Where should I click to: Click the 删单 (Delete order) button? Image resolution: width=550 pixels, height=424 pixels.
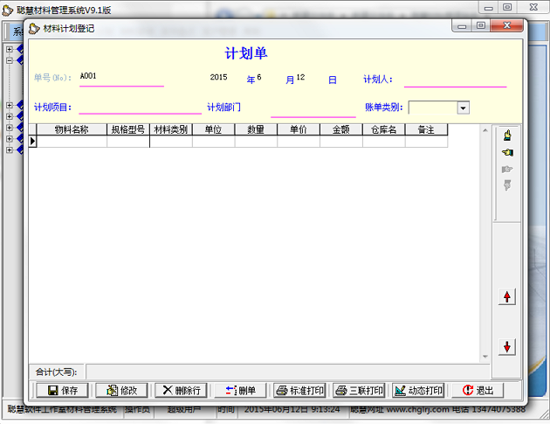240,390
